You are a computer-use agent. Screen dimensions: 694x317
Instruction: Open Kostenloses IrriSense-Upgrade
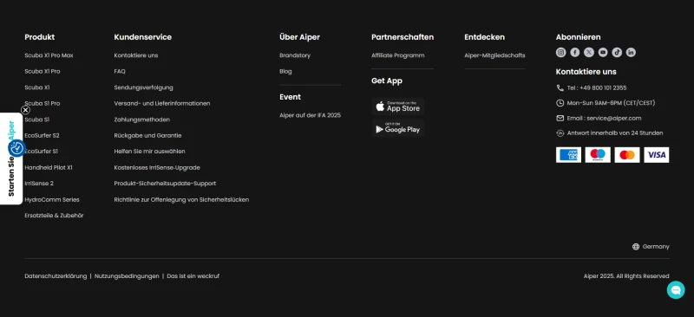click(x=157, y=168)
